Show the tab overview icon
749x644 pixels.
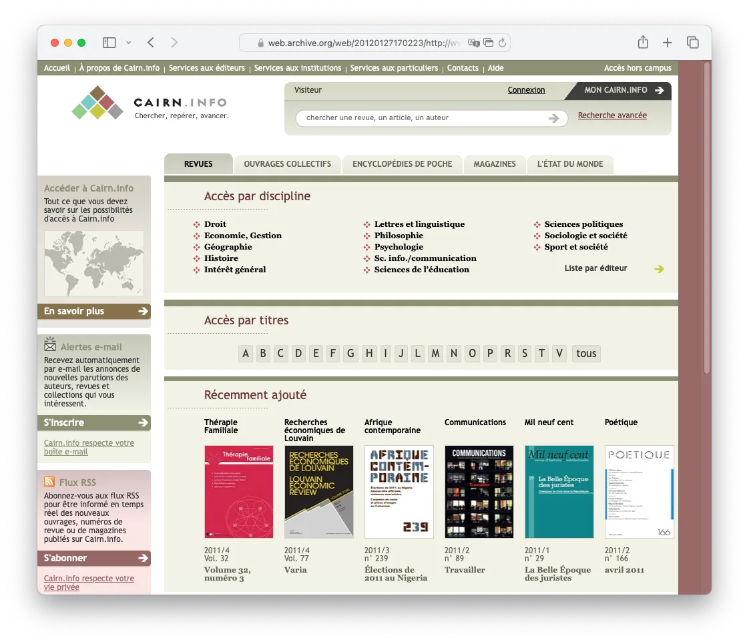point(693,43)
